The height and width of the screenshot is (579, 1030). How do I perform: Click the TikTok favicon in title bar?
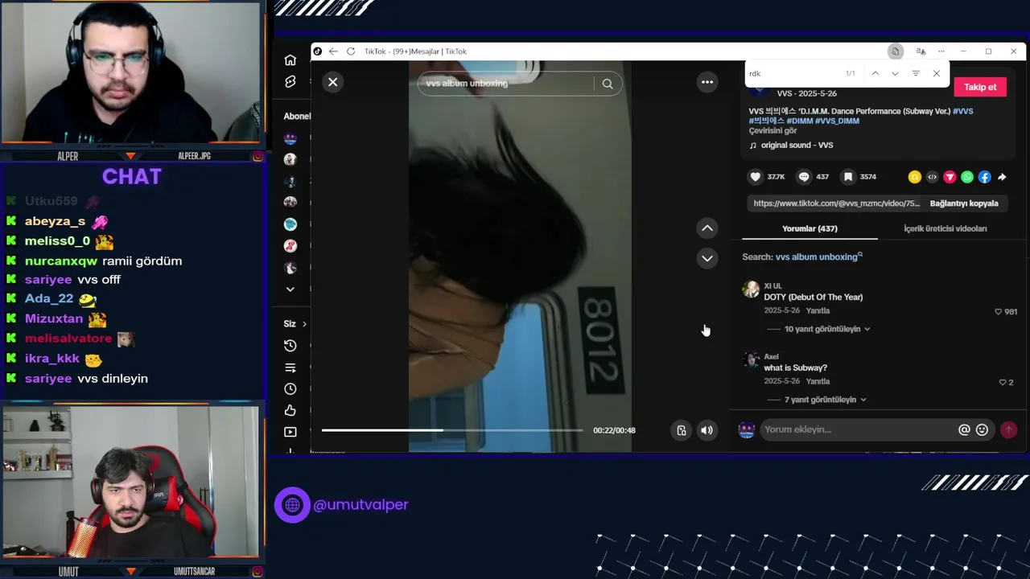(318, 51)
